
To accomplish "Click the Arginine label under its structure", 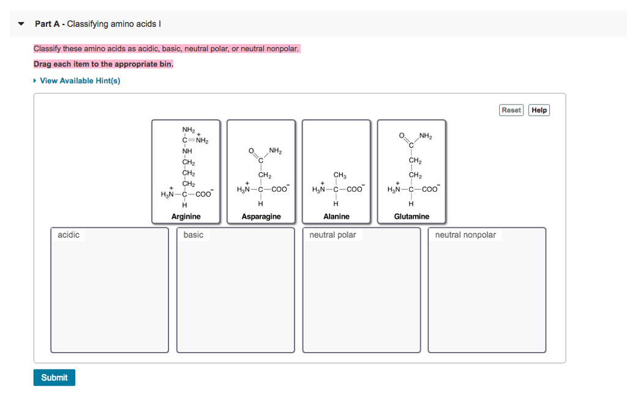I will (186, 216).
